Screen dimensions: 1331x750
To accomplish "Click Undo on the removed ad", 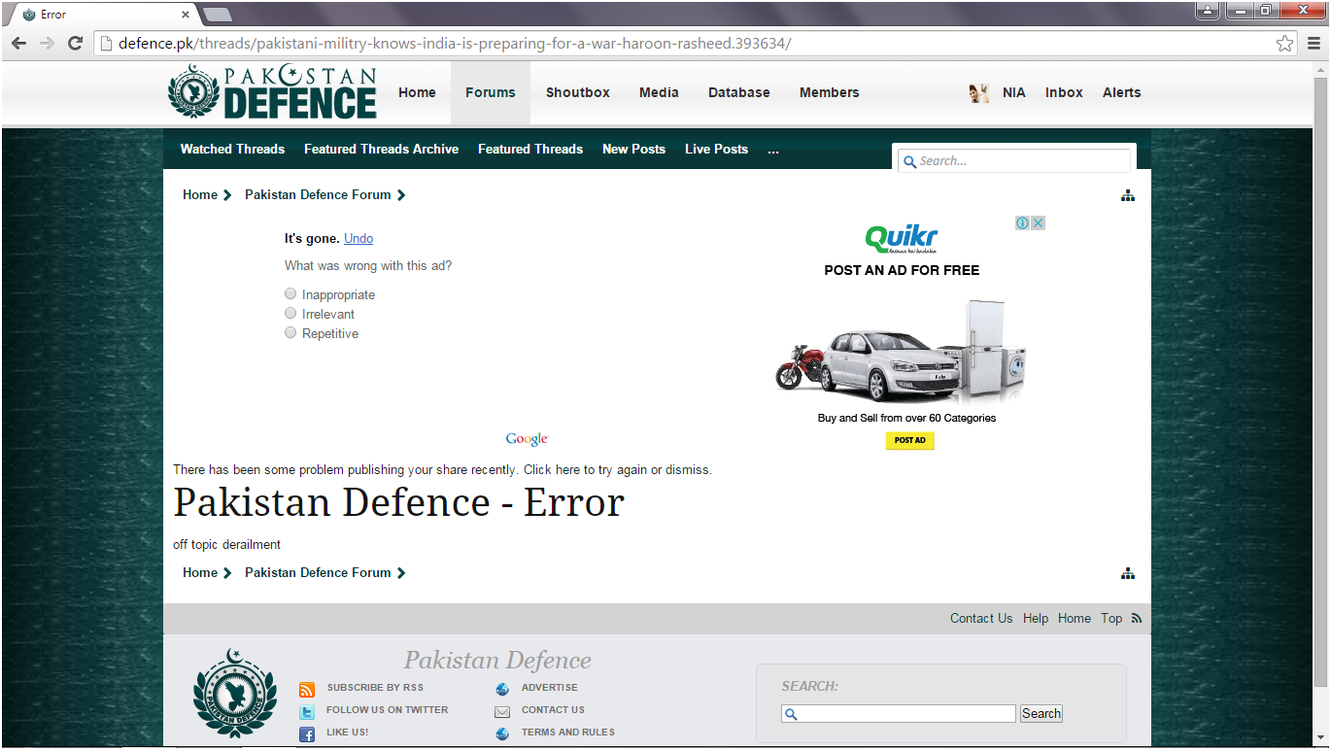I will pos(358,238).
